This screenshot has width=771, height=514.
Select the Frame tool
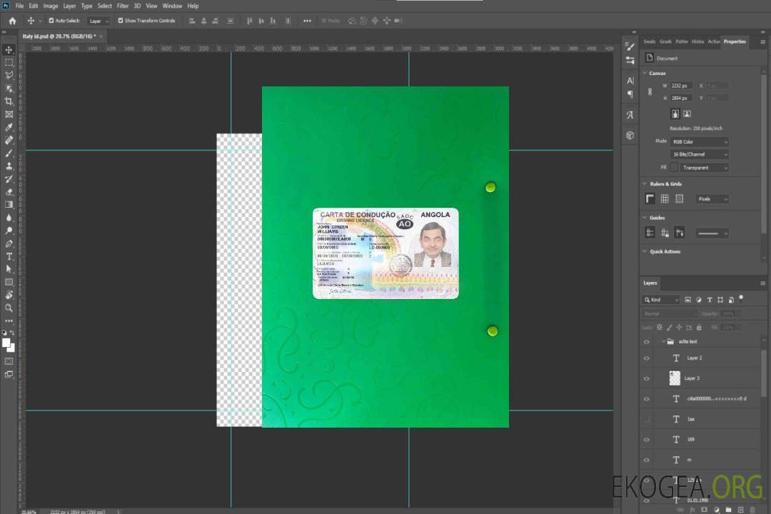pos(9,114)
